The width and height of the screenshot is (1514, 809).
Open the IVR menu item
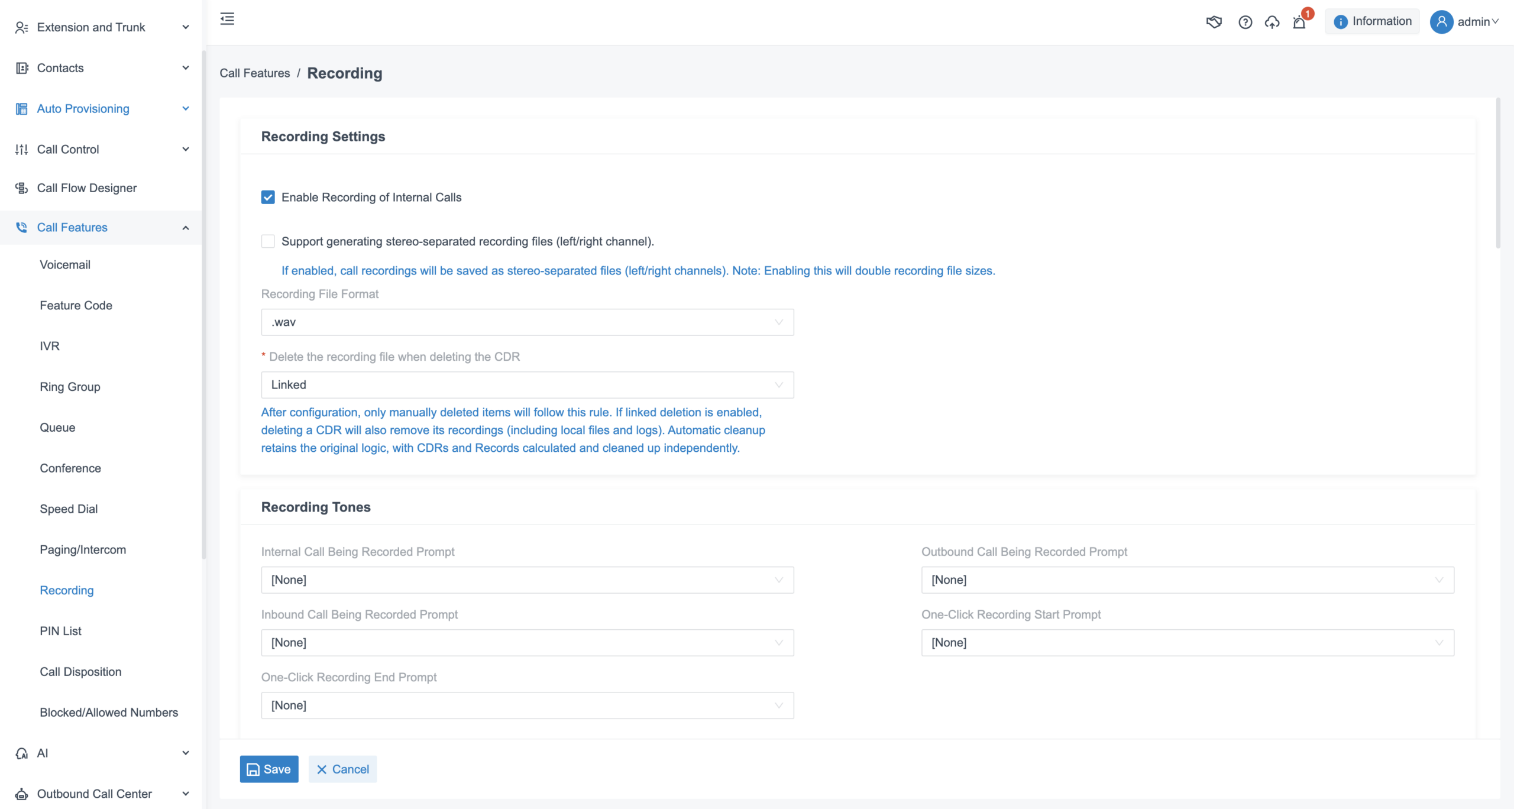click(x=50, y=347)
